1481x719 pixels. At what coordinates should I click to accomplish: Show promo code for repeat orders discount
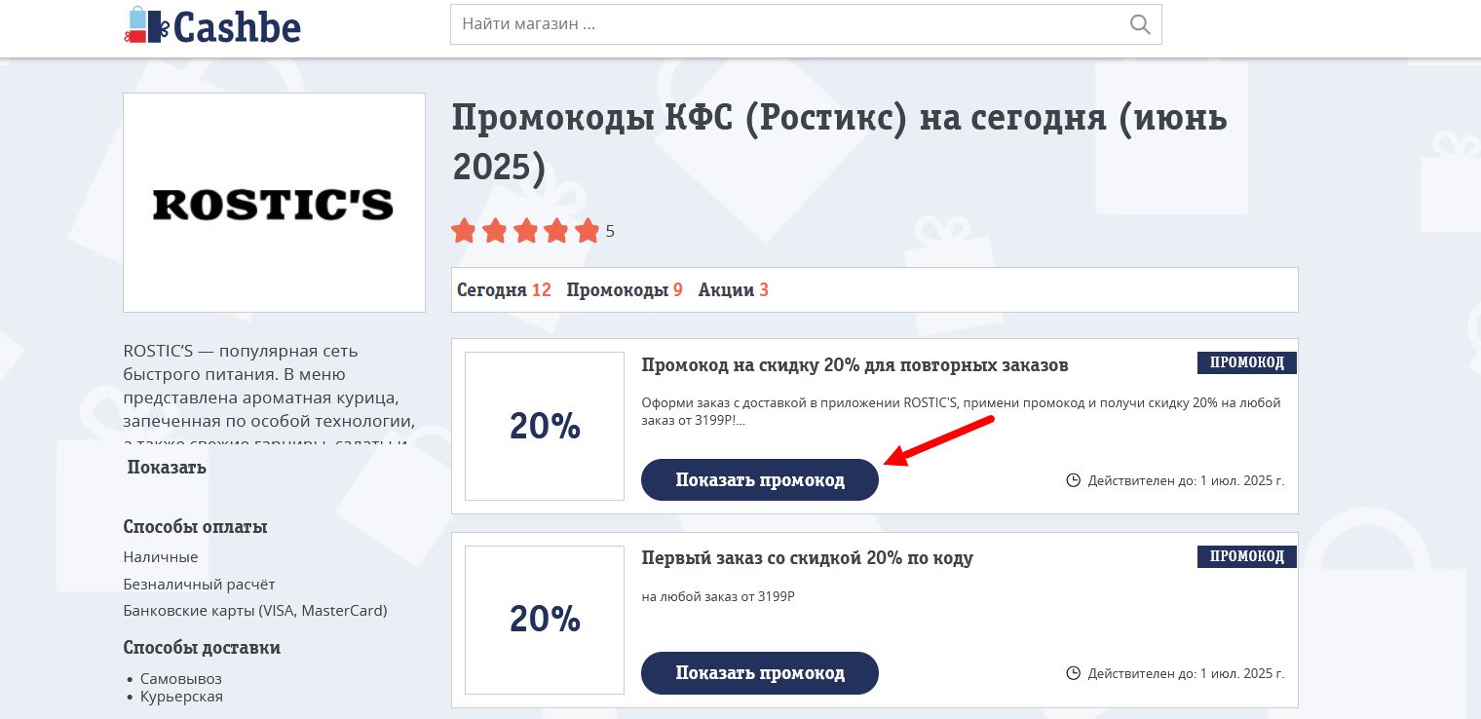point(760,480)
